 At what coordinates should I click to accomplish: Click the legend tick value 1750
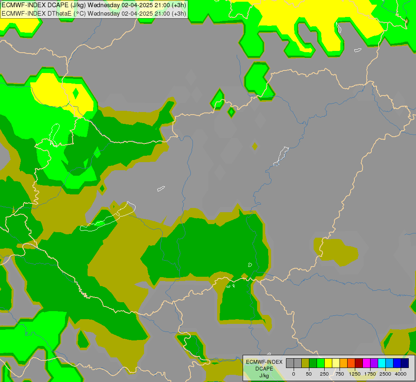[x=370, y=374]
